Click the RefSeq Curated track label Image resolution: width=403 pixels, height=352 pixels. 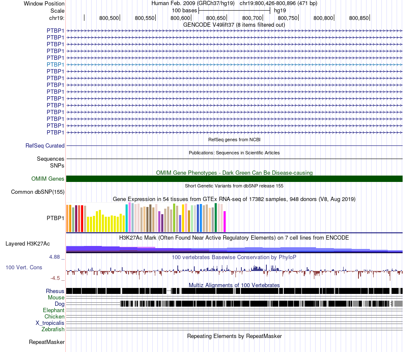pyautogui.click(x=45, y=146)
